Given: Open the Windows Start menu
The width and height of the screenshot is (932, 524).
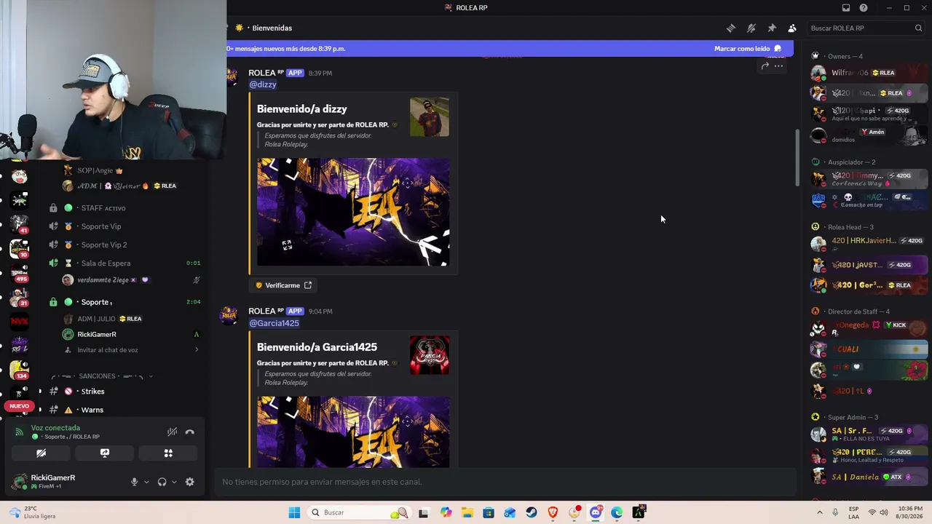Looking at the screenshot, I should point(294,512).
